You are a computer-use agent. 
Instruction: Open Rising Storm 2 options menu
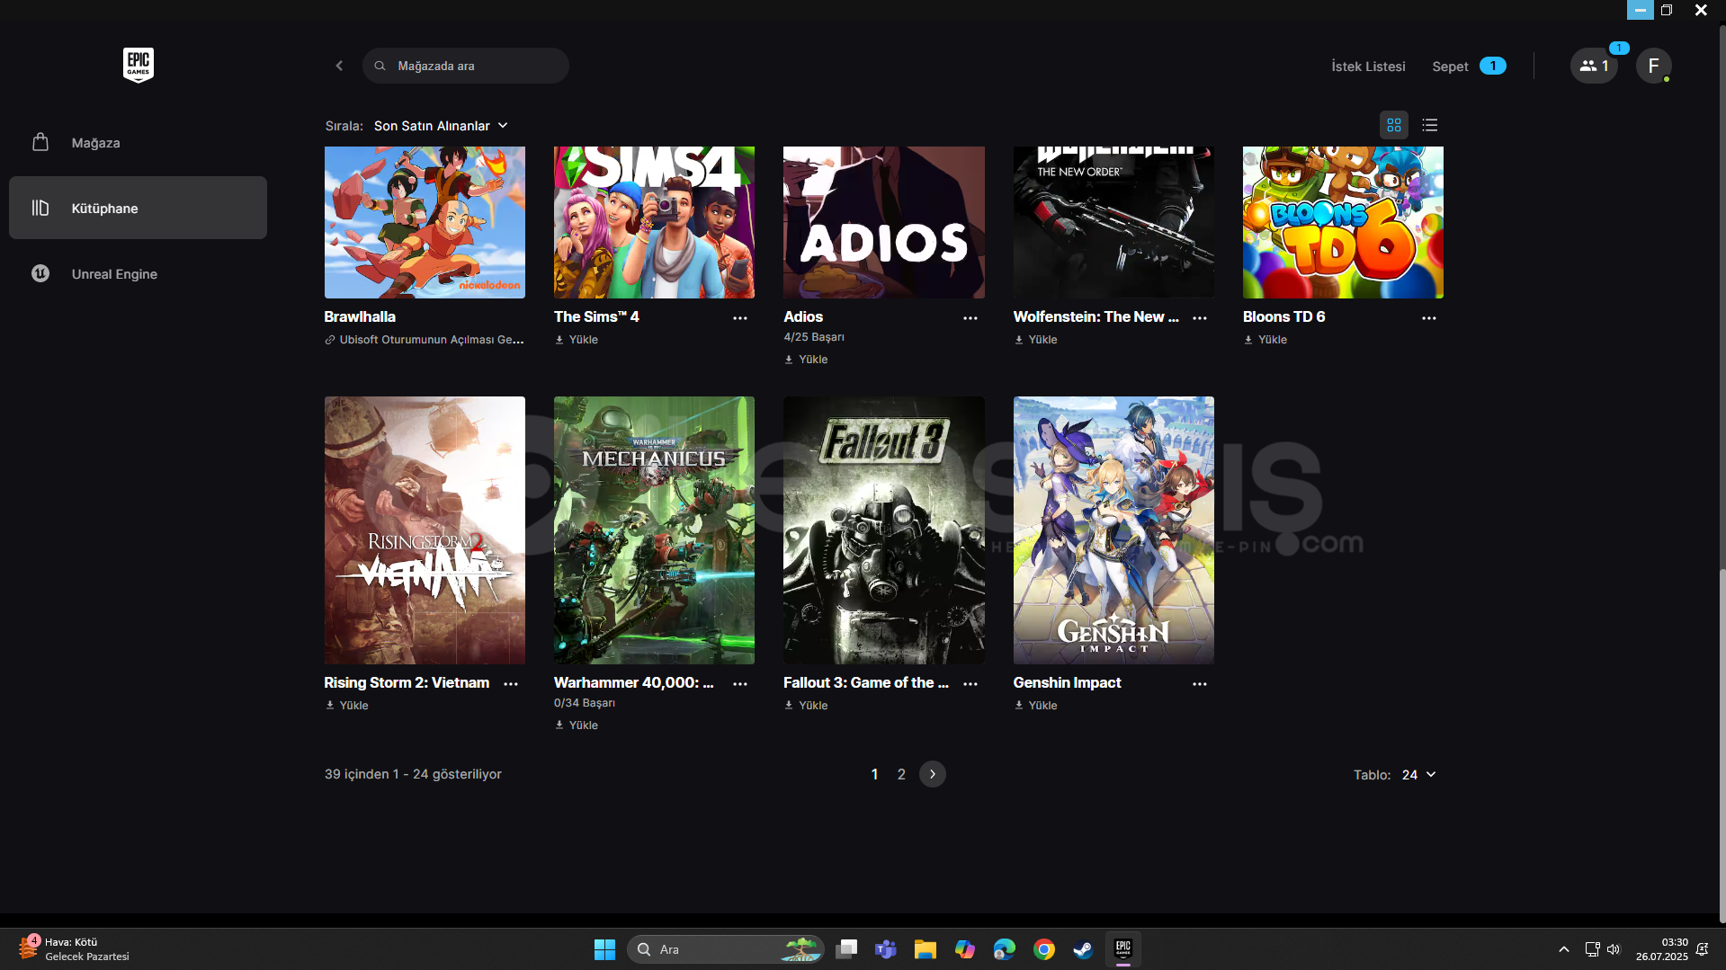(x=511, y=684)
